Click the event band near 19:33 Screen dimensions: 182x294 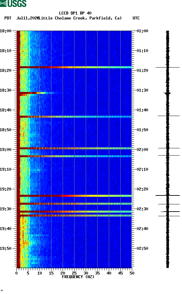point(74,216)
